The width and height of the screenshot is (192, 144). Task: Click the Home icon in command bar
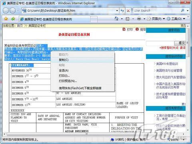coord(116,19)
